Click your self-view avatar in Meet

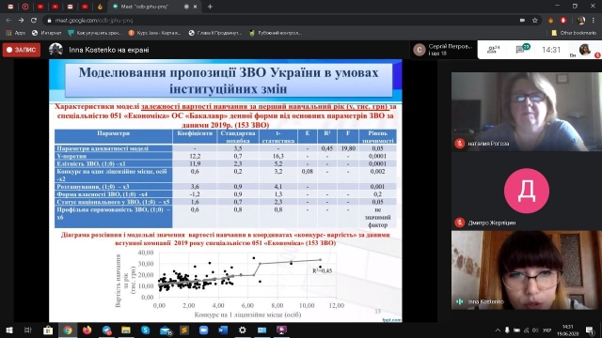point(584,50)
